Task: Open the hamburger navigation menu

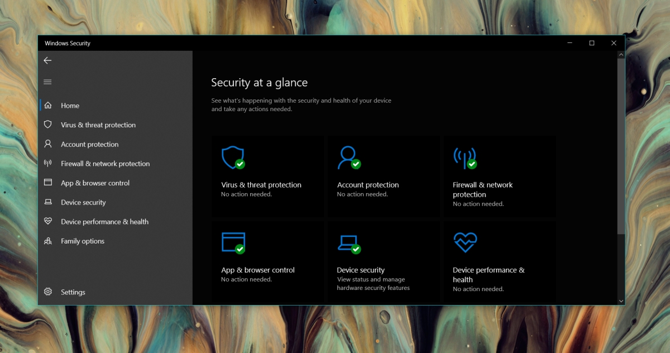Action: coord(47,82)
